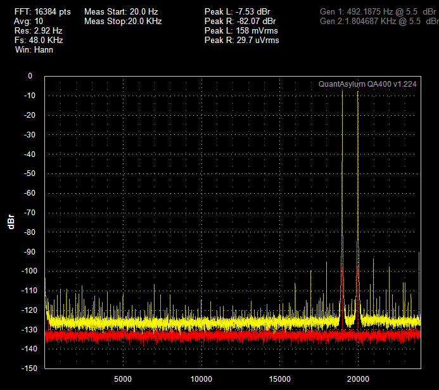Click the dBr vertical axis title
Screen dimensions: 439x390
(x=11, y=222)
